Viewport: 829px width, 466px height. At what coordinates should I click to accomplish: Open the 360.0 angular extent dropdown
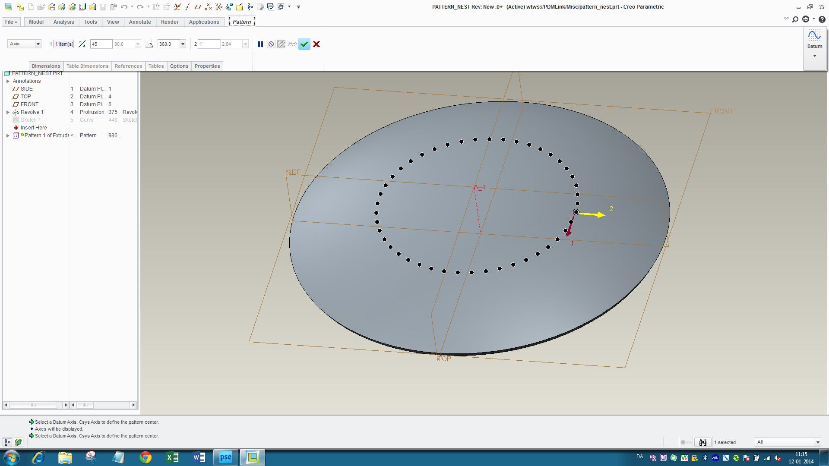pyautogui.click(x=183, y=44)
